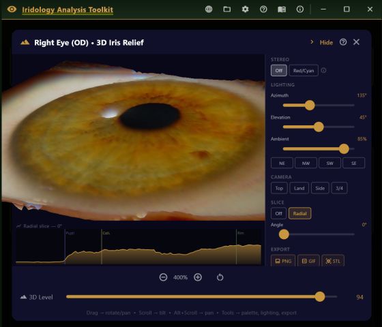Open the Iridology Analysis Toolkit title link
Viewport: 382px width, 327px height.
(68, 10)
